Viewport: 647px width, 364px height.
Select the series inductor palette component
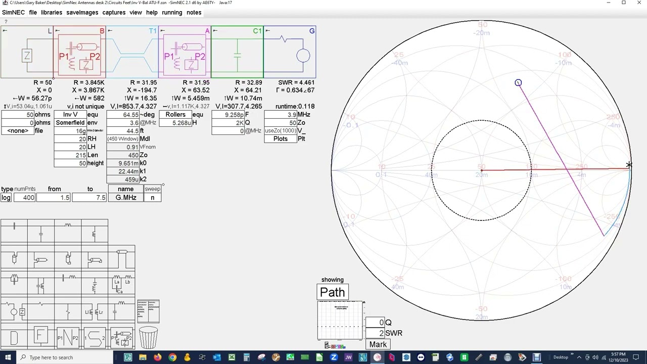pyautogui.click(x=68, y=232)
